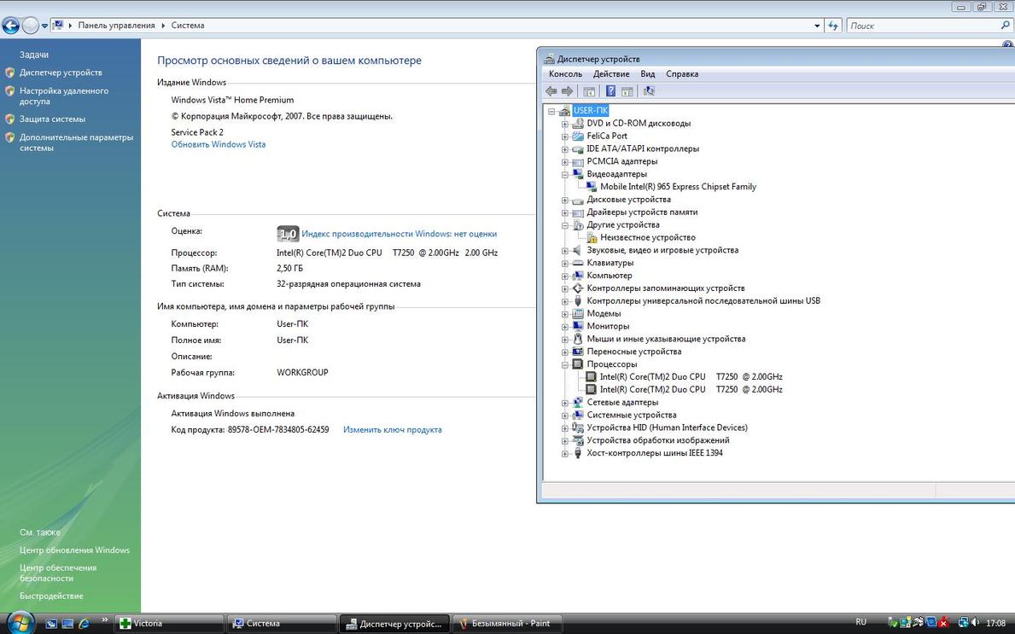Viewport: 1015px width, 634px height.
Task: Open the address bar history dropdown
Action: (817, 26)
